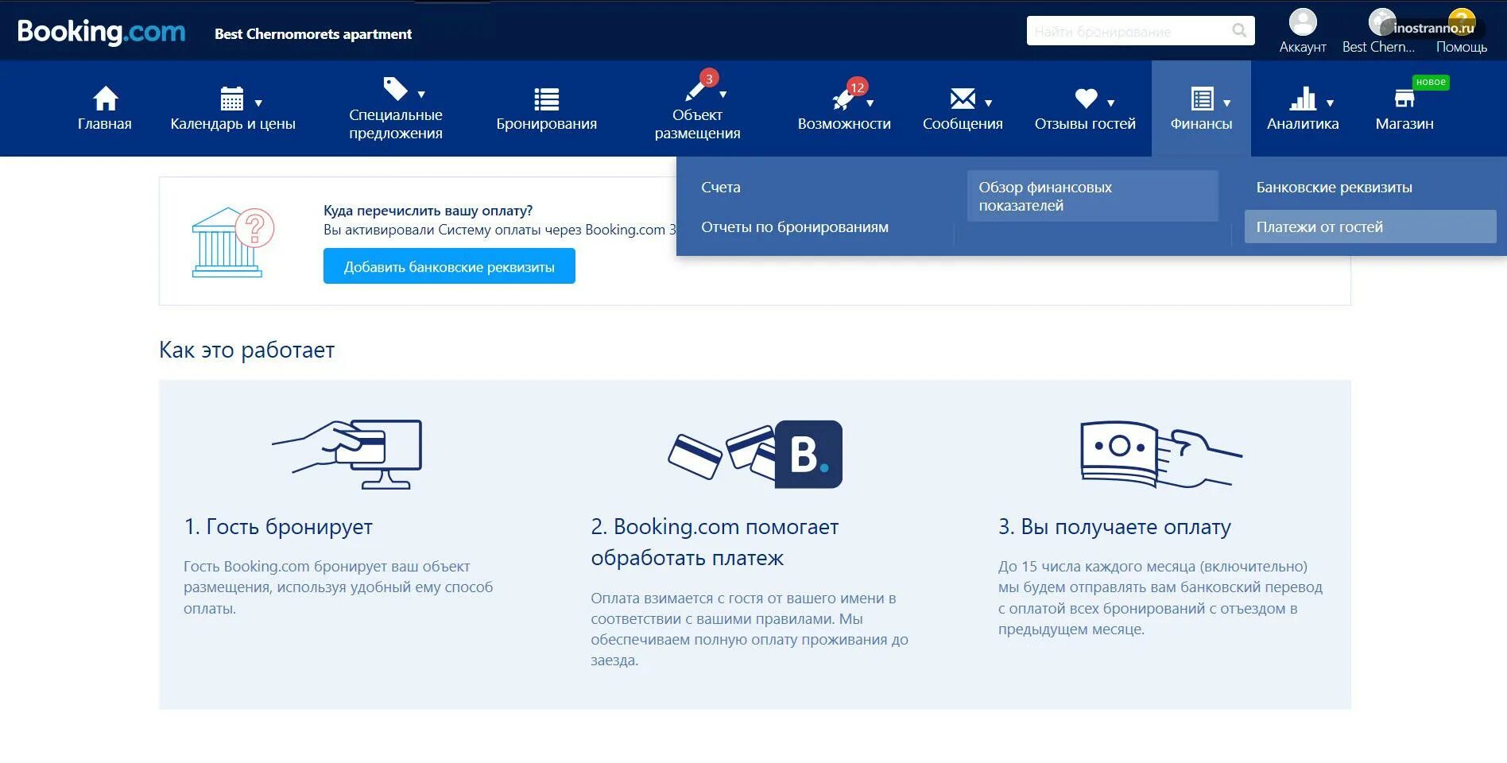Click Добавить банковские реквизиты button
The height and width of the screenshot is (763, 1507).
(449, 266)
